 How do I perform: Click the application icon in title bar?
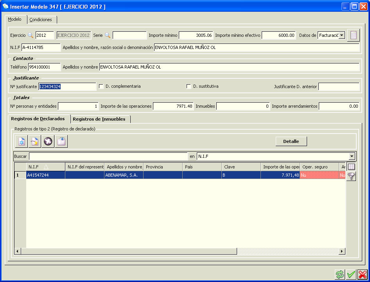point(5,6)
